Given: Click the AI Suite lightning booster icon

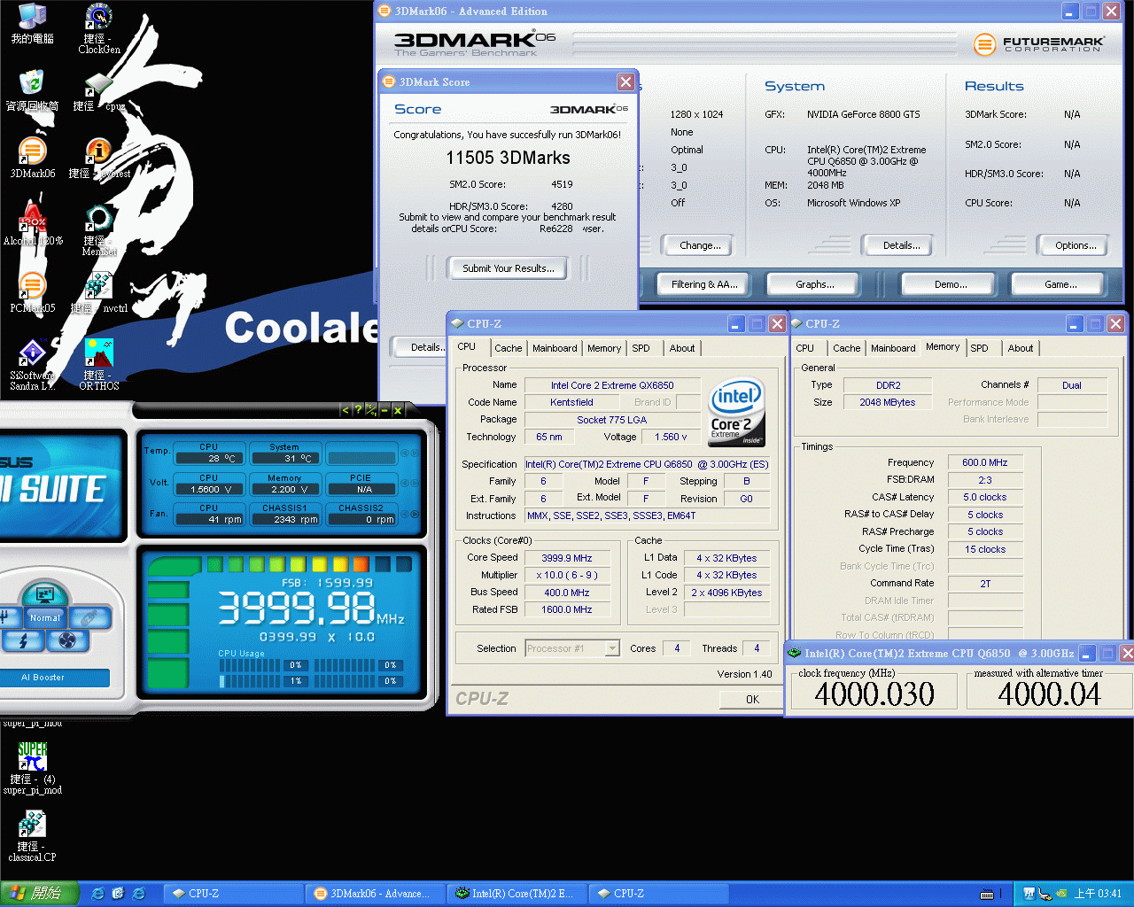Looking at the screenshot, I should [x=23, y=640].
